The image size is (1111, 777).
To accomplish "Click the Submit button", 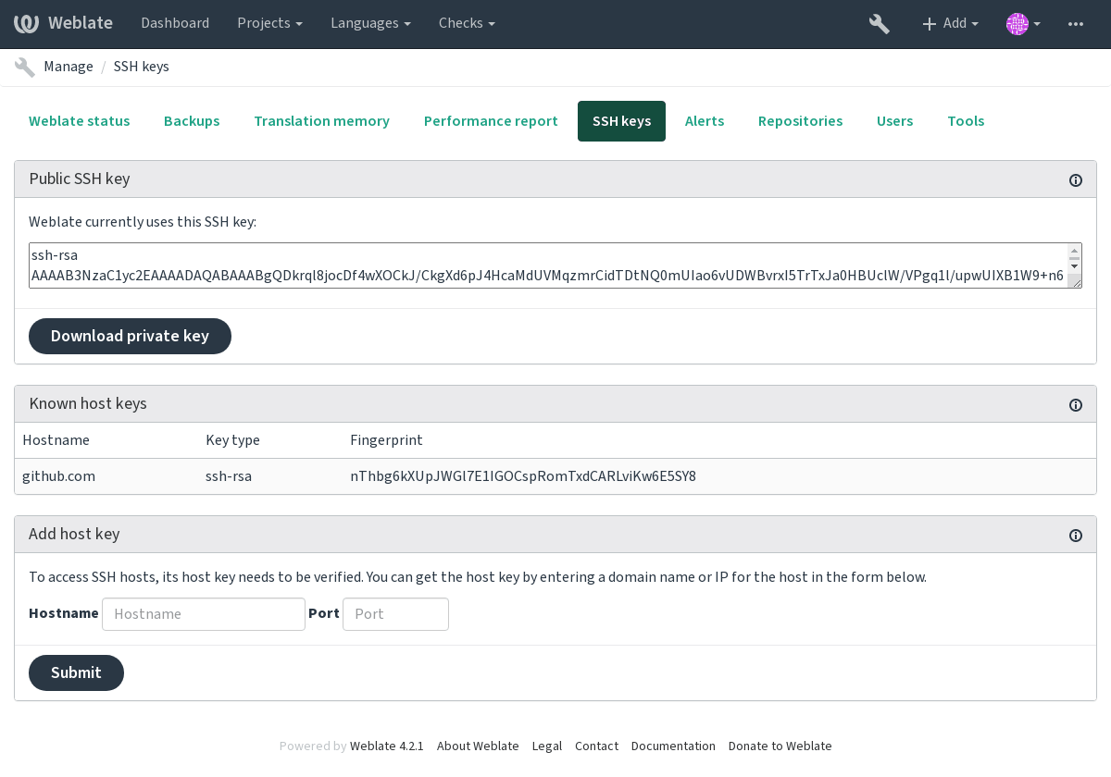I will click(76, 672).
